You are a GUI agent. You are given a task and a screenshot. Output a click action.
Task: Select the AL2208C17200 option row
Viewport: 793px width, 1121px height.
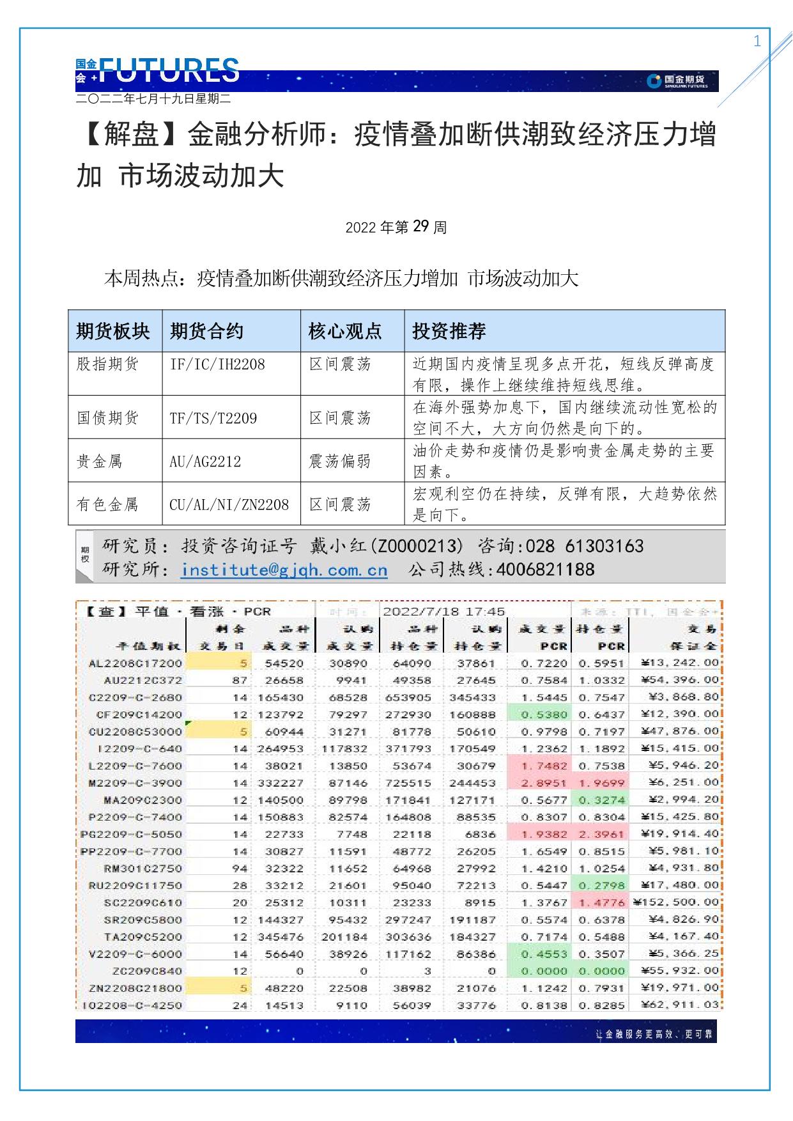click(399, 663)
